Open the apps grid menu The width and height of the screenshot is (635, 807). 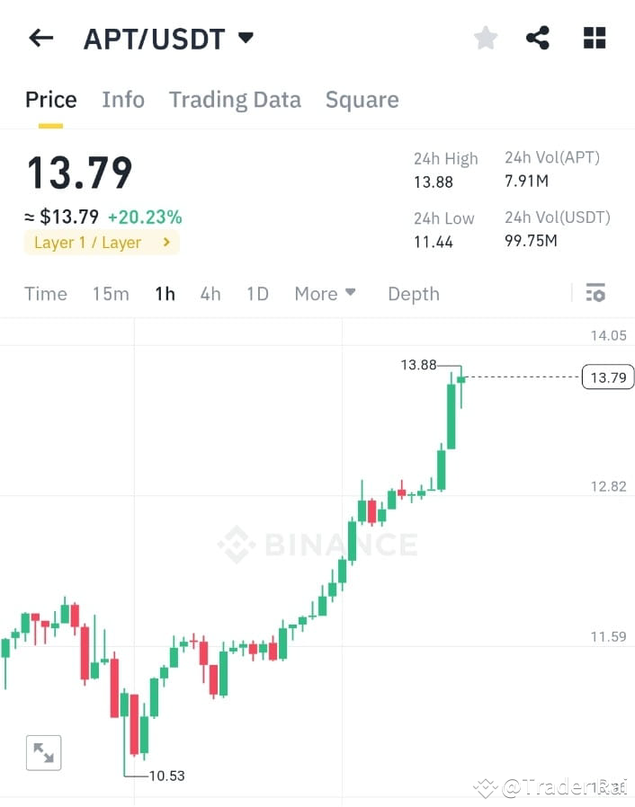pos(594,38)
